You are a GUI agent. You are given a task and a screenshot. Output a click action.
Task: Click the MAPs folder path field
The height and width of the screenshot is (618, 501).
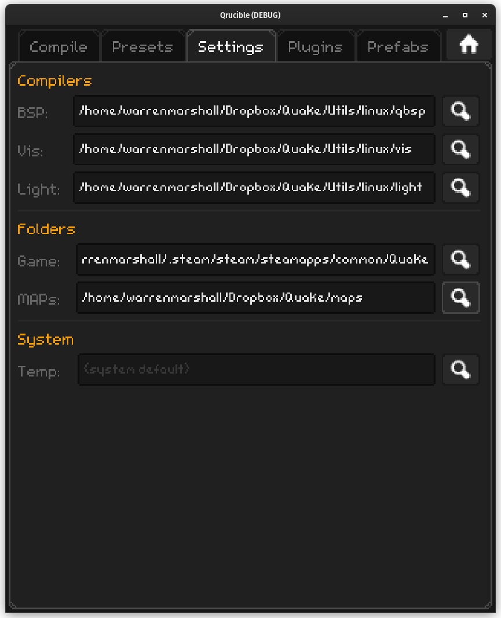[255, 298]
